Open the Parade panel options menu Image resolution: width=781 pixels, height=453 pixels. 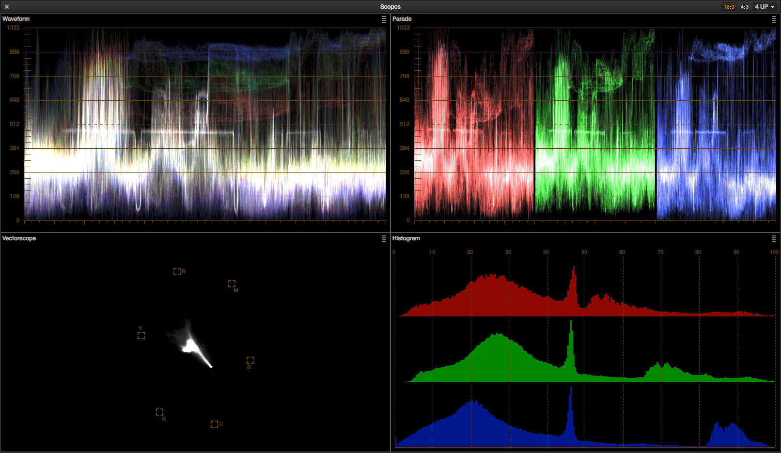774,19
